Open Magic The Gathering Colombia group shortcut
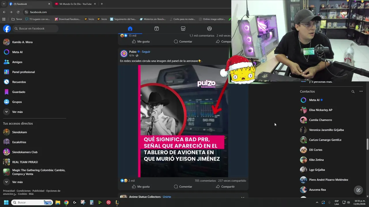This screenshot has width=369, height=207. [x=35, y=172]
